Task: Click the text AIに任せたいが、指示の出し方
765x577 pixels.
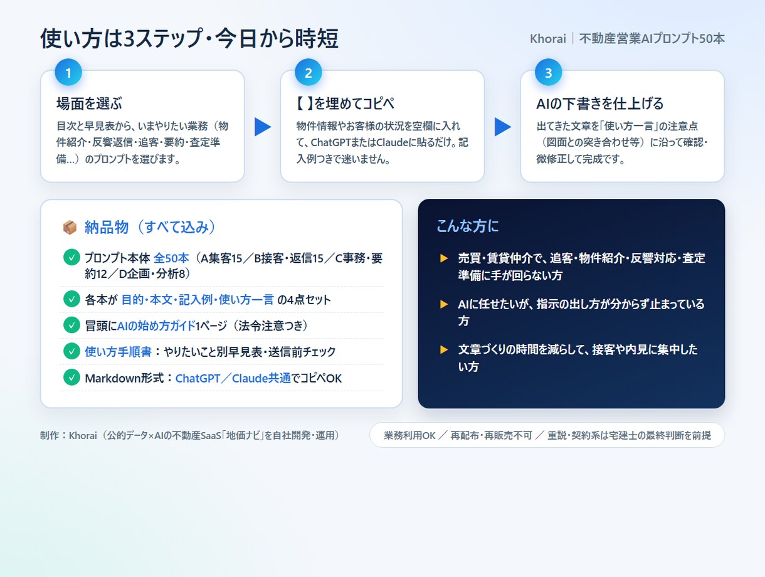Action: click(x=582, y=312)
